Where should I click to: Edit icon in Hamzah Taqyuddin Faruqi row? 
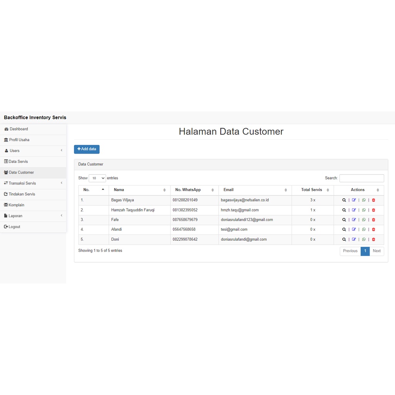click(x=354, y=210)
